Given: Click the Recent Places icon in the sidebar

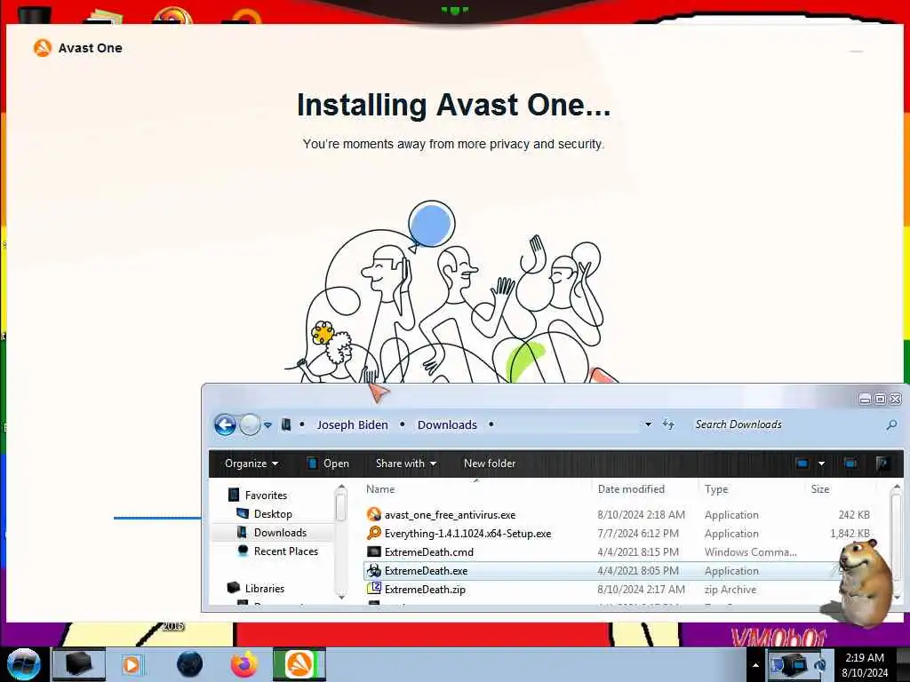Looking at the screenshot, I should 243,551.
